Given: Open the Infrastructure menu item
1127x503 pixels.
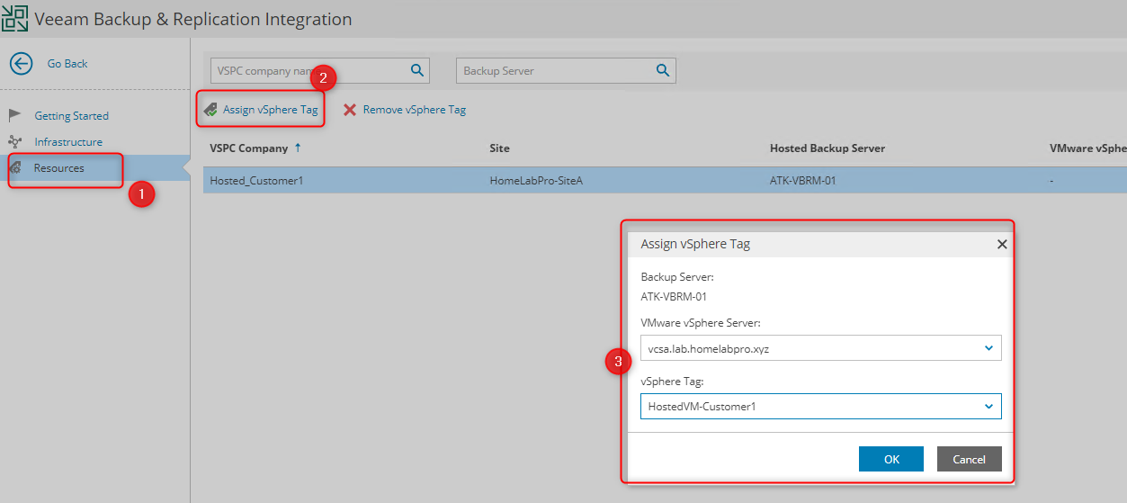Looking at the screenshot, I should click(68, 142).
